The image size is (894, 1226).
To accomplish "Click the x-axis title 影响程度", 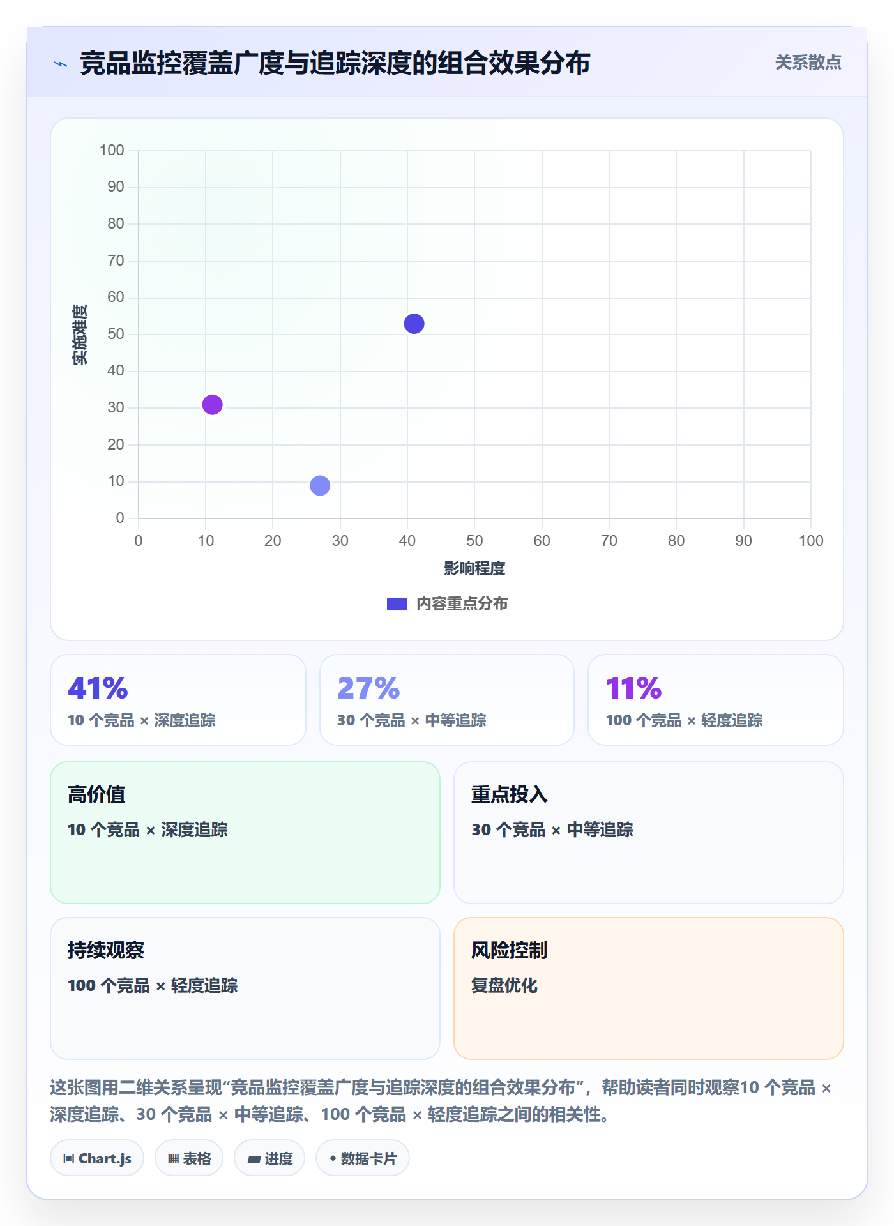I will 474,568.
